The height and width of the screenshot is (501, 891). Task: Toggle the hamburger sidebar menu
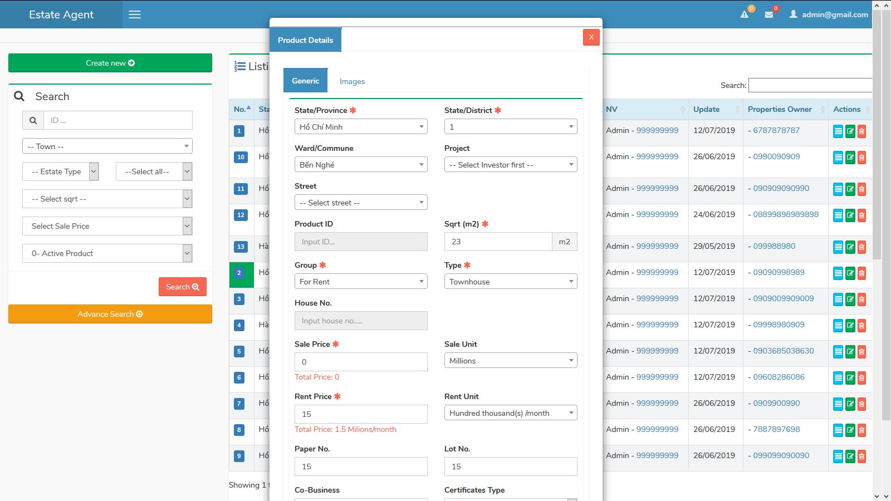point(135,14)
